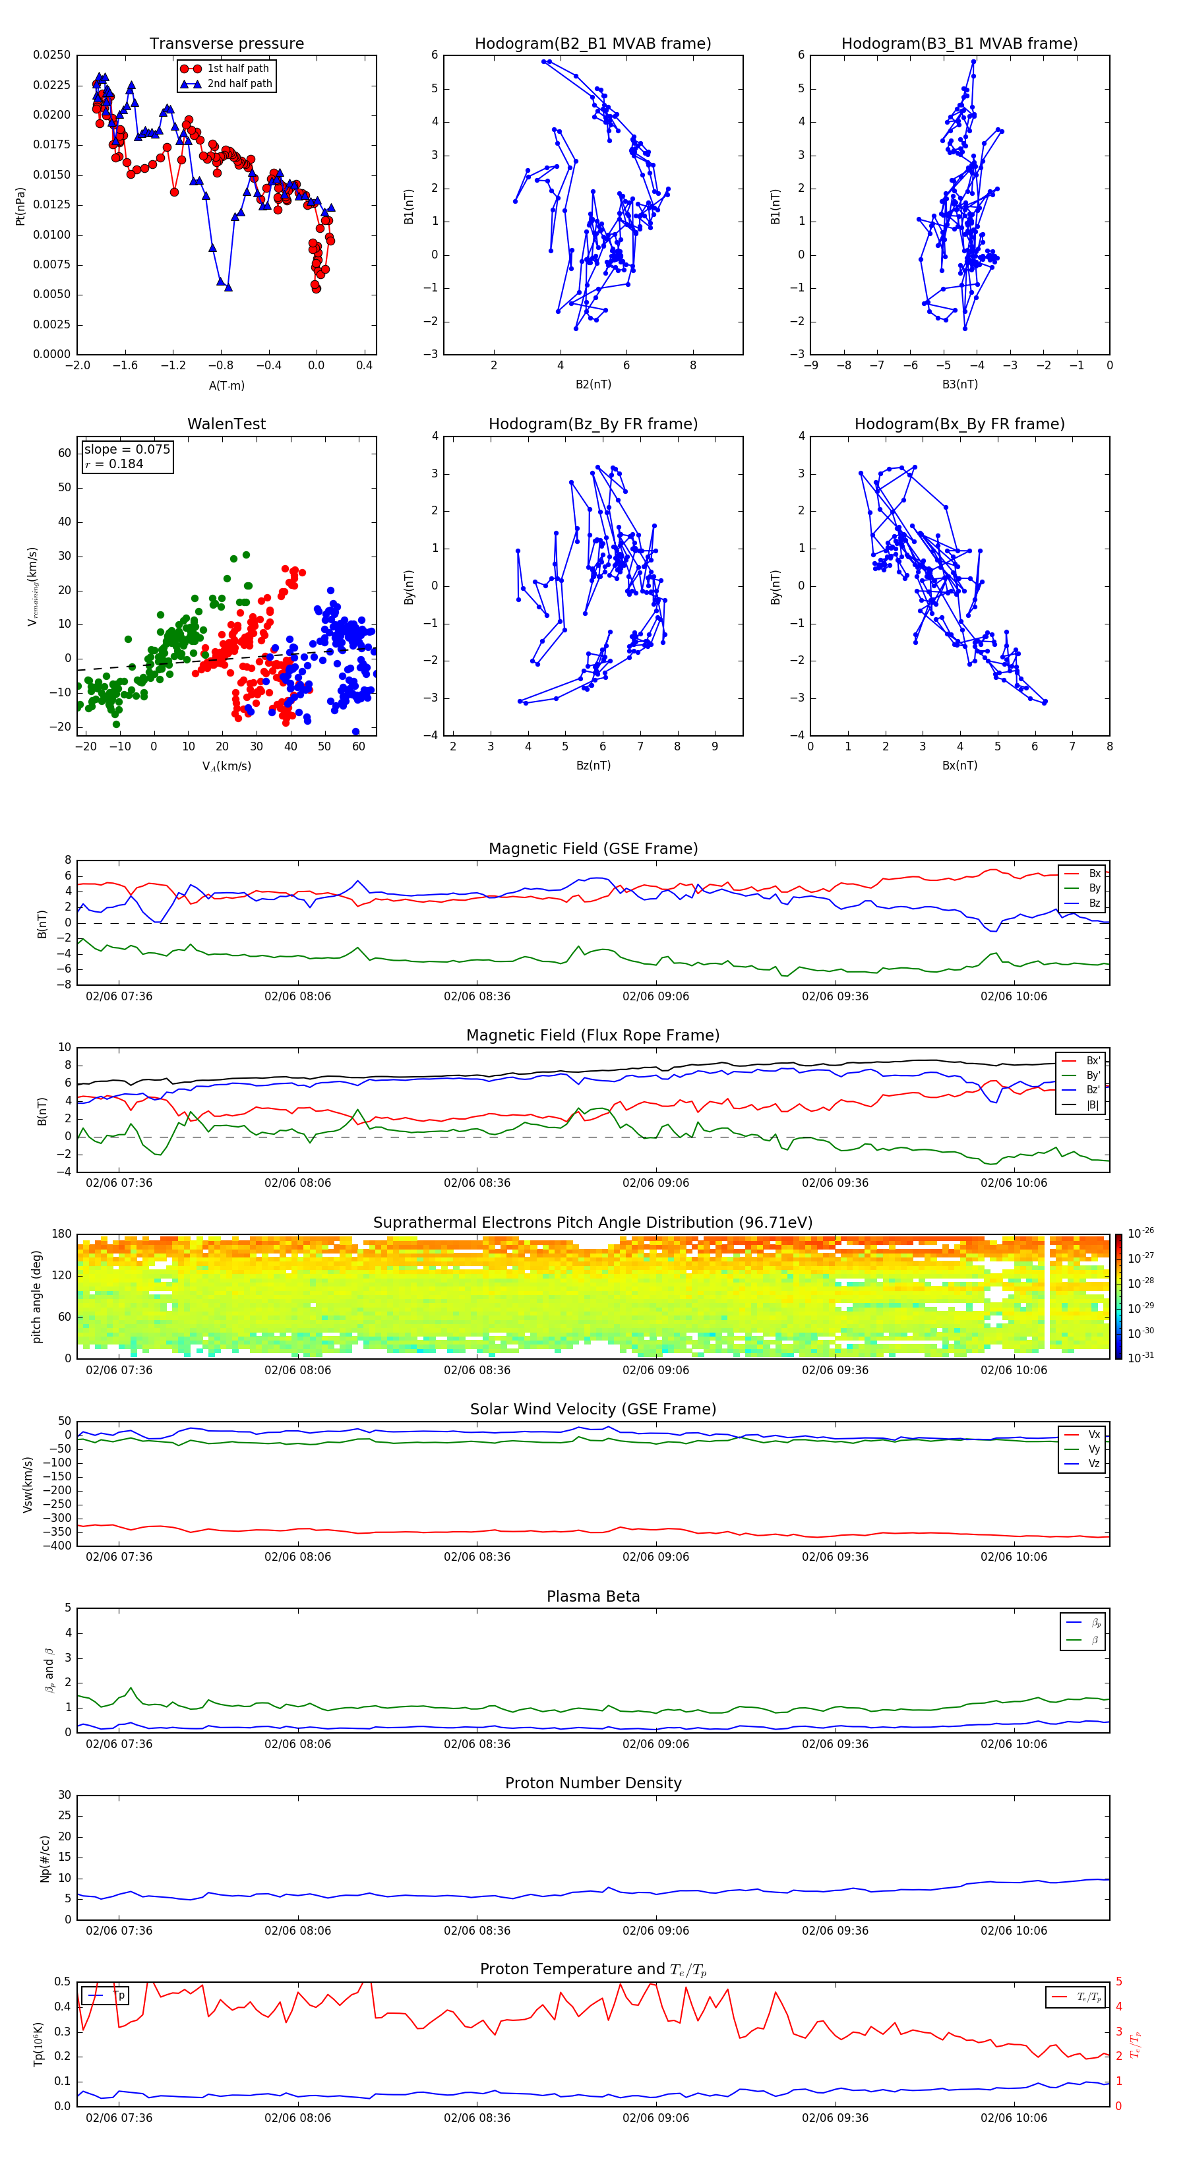
Task: Click the "Magnetic Field (Flux Rope Frame)" title
Action: [593, 1036]
